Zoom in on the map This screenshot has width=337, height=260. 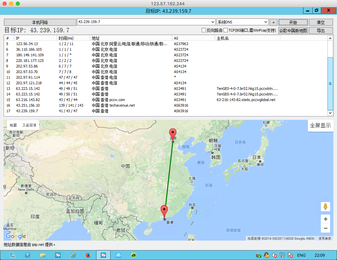(325, 219)
